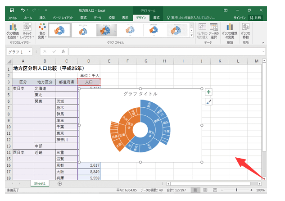Click the Redo arrow icon
The width and height of the screenshot is (285, 201).
coord(34,10)
